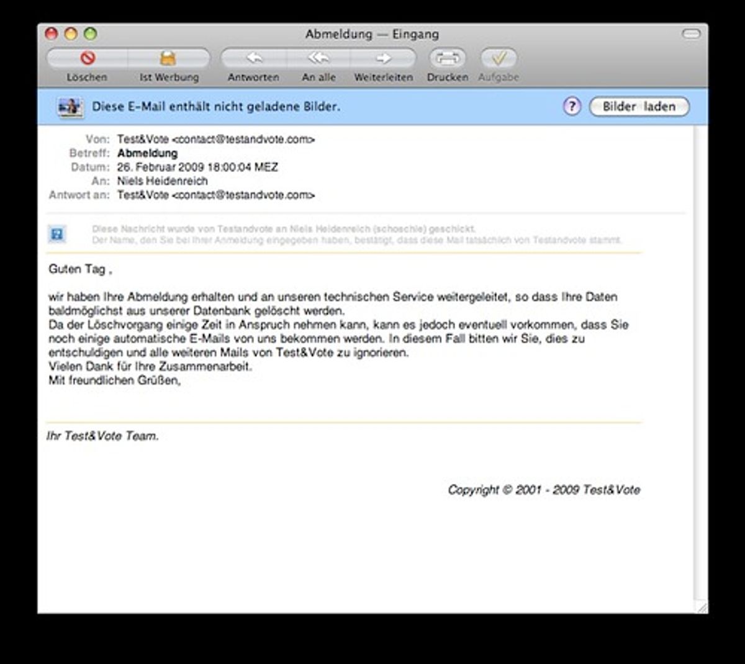Toggle toolbar with top-right pill button
Screen dimensions: 745x664
[x=691, y=34]
